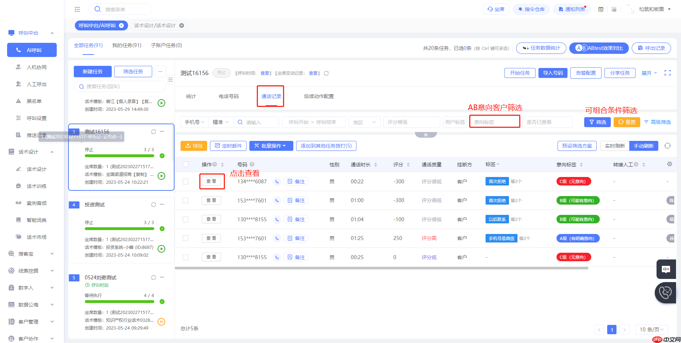The image size is (681, 343).
Task: Refresh the 测试16156 task header
Action: point(326,73)
